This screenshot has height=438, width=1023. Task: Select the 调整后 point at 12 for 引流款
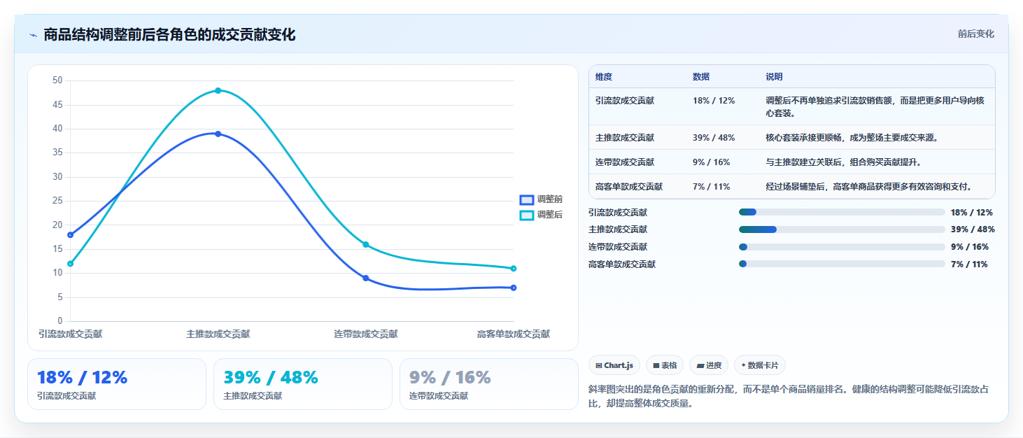click(71, 264)
